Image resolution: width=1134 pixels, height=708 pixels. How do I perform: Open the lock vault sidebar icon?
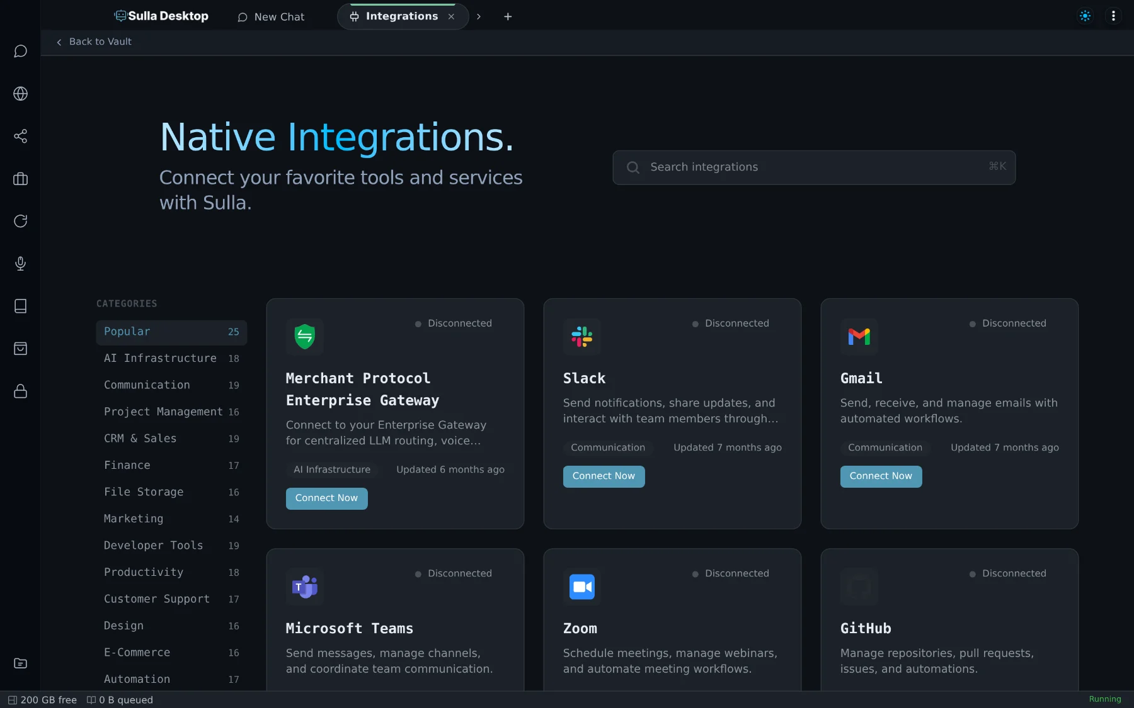pyautogui.click(x=20, y=391)
